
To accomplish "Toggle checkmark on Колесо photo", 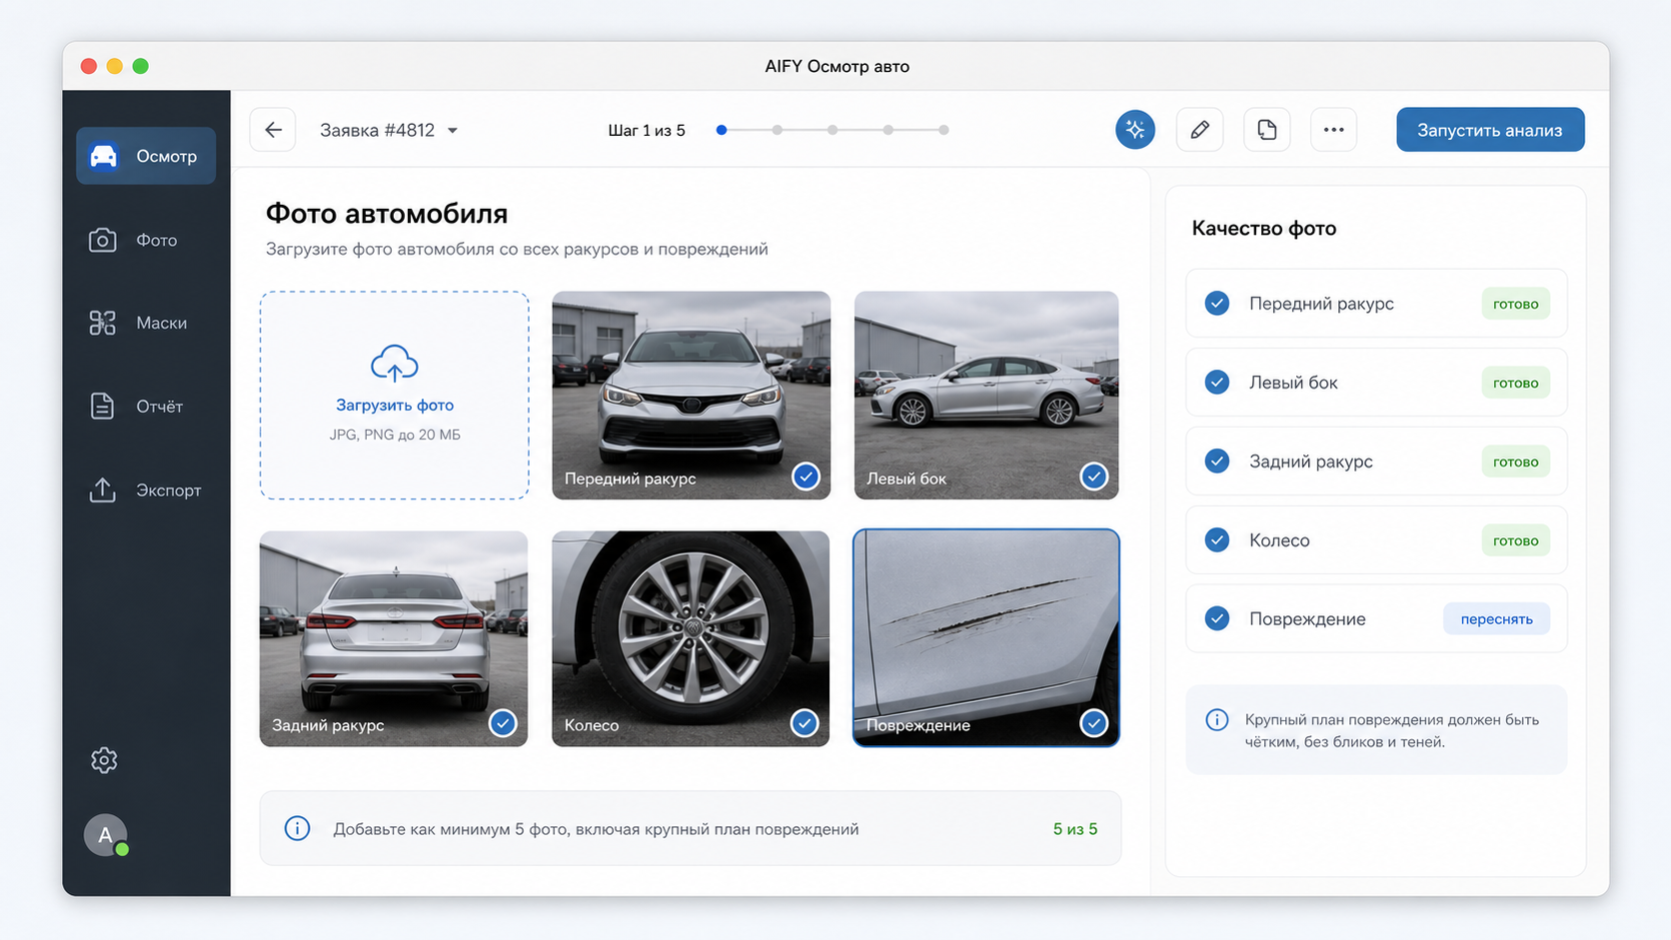I will [x=804, y=723].
